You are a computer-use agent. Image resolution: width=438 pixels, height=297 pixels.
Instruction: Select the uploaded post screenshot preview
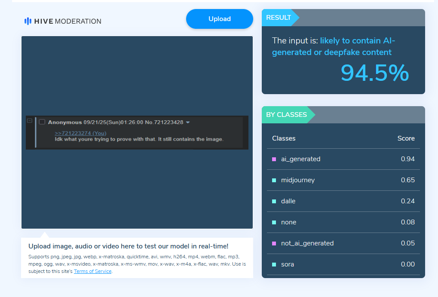[137, 132]
